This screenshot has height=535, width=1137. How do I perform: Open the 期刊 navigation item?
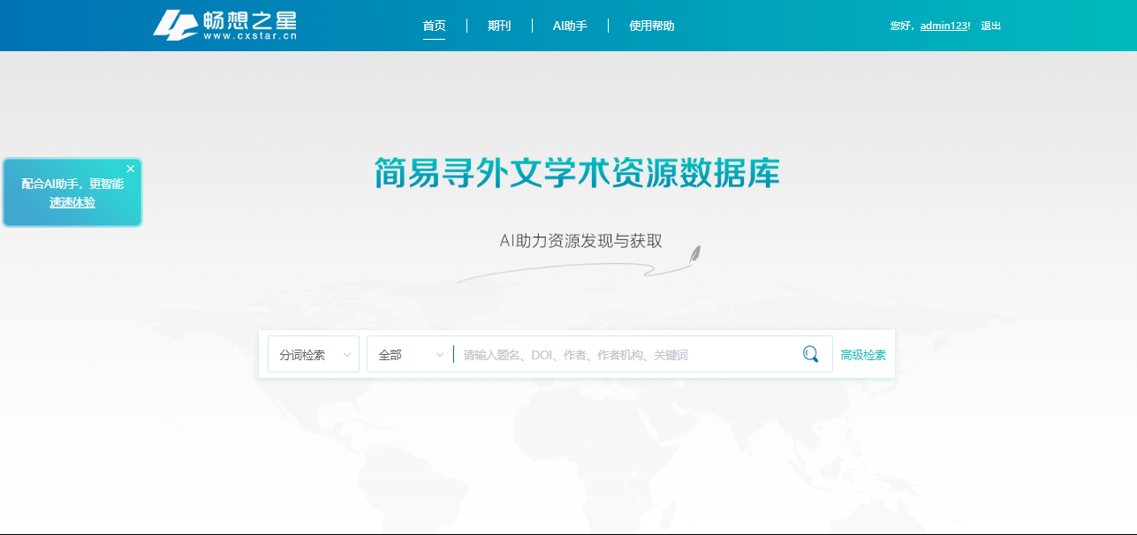(499, 26)
